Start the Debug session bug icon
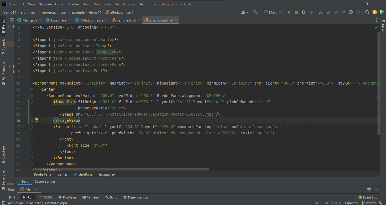The width and height of the screenshot is (386, 205). [296, 12]
